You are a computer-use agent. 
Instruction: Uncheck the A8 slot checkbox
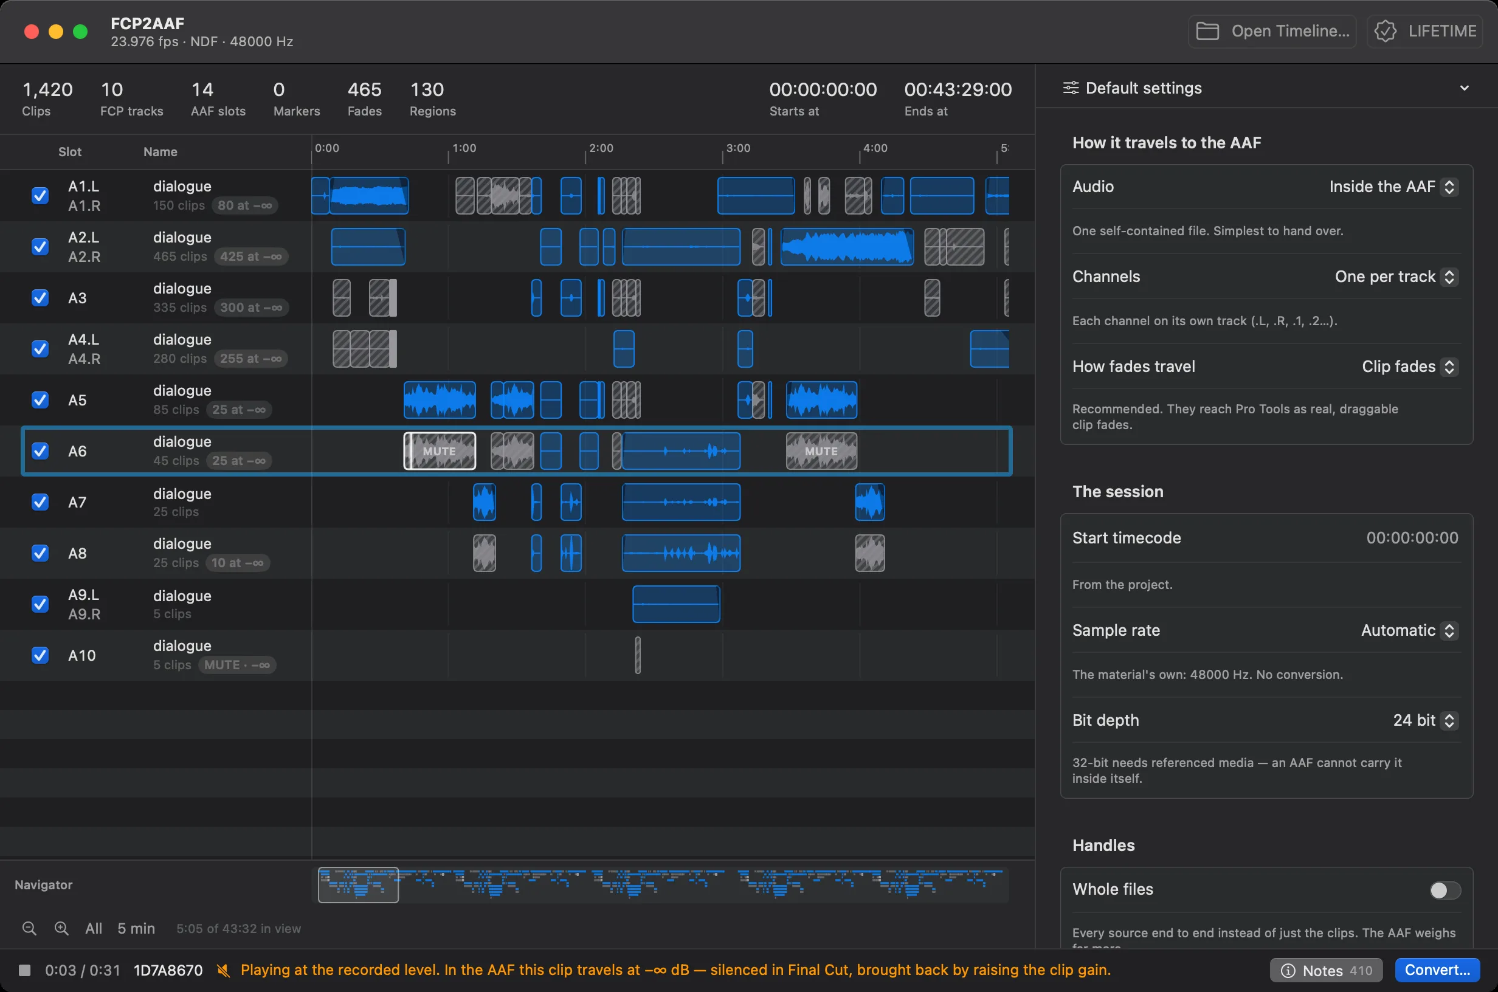click(x=40, y=553)
